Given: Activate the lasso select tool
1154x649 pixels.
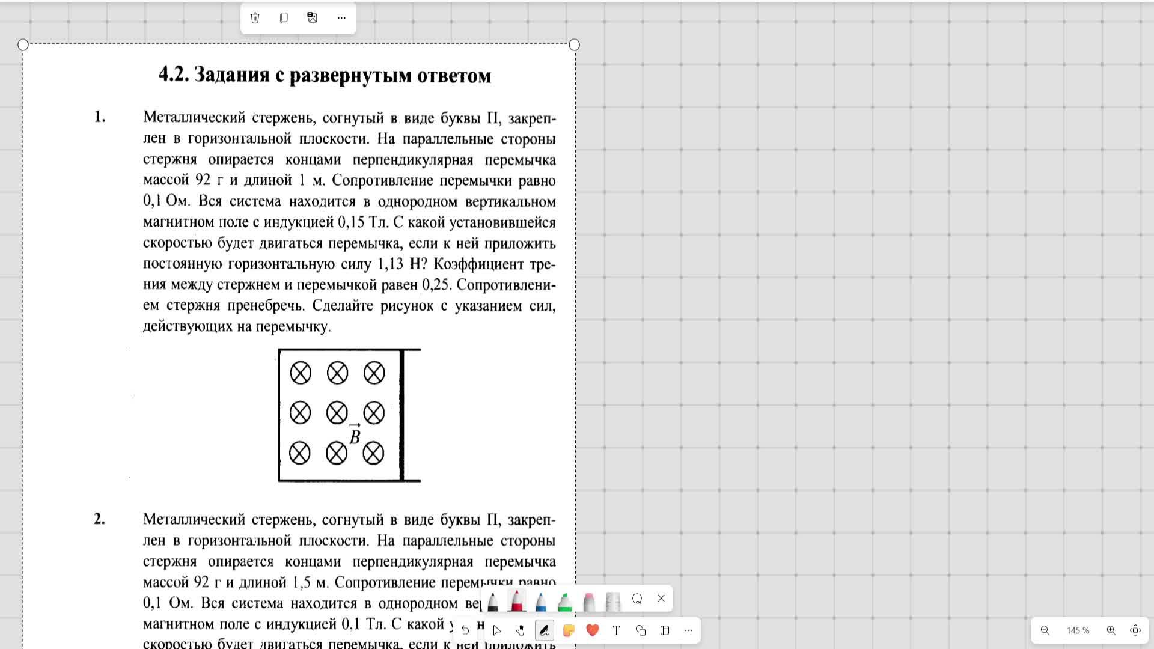Looking at the screenshot, I should tap(637, 599).
